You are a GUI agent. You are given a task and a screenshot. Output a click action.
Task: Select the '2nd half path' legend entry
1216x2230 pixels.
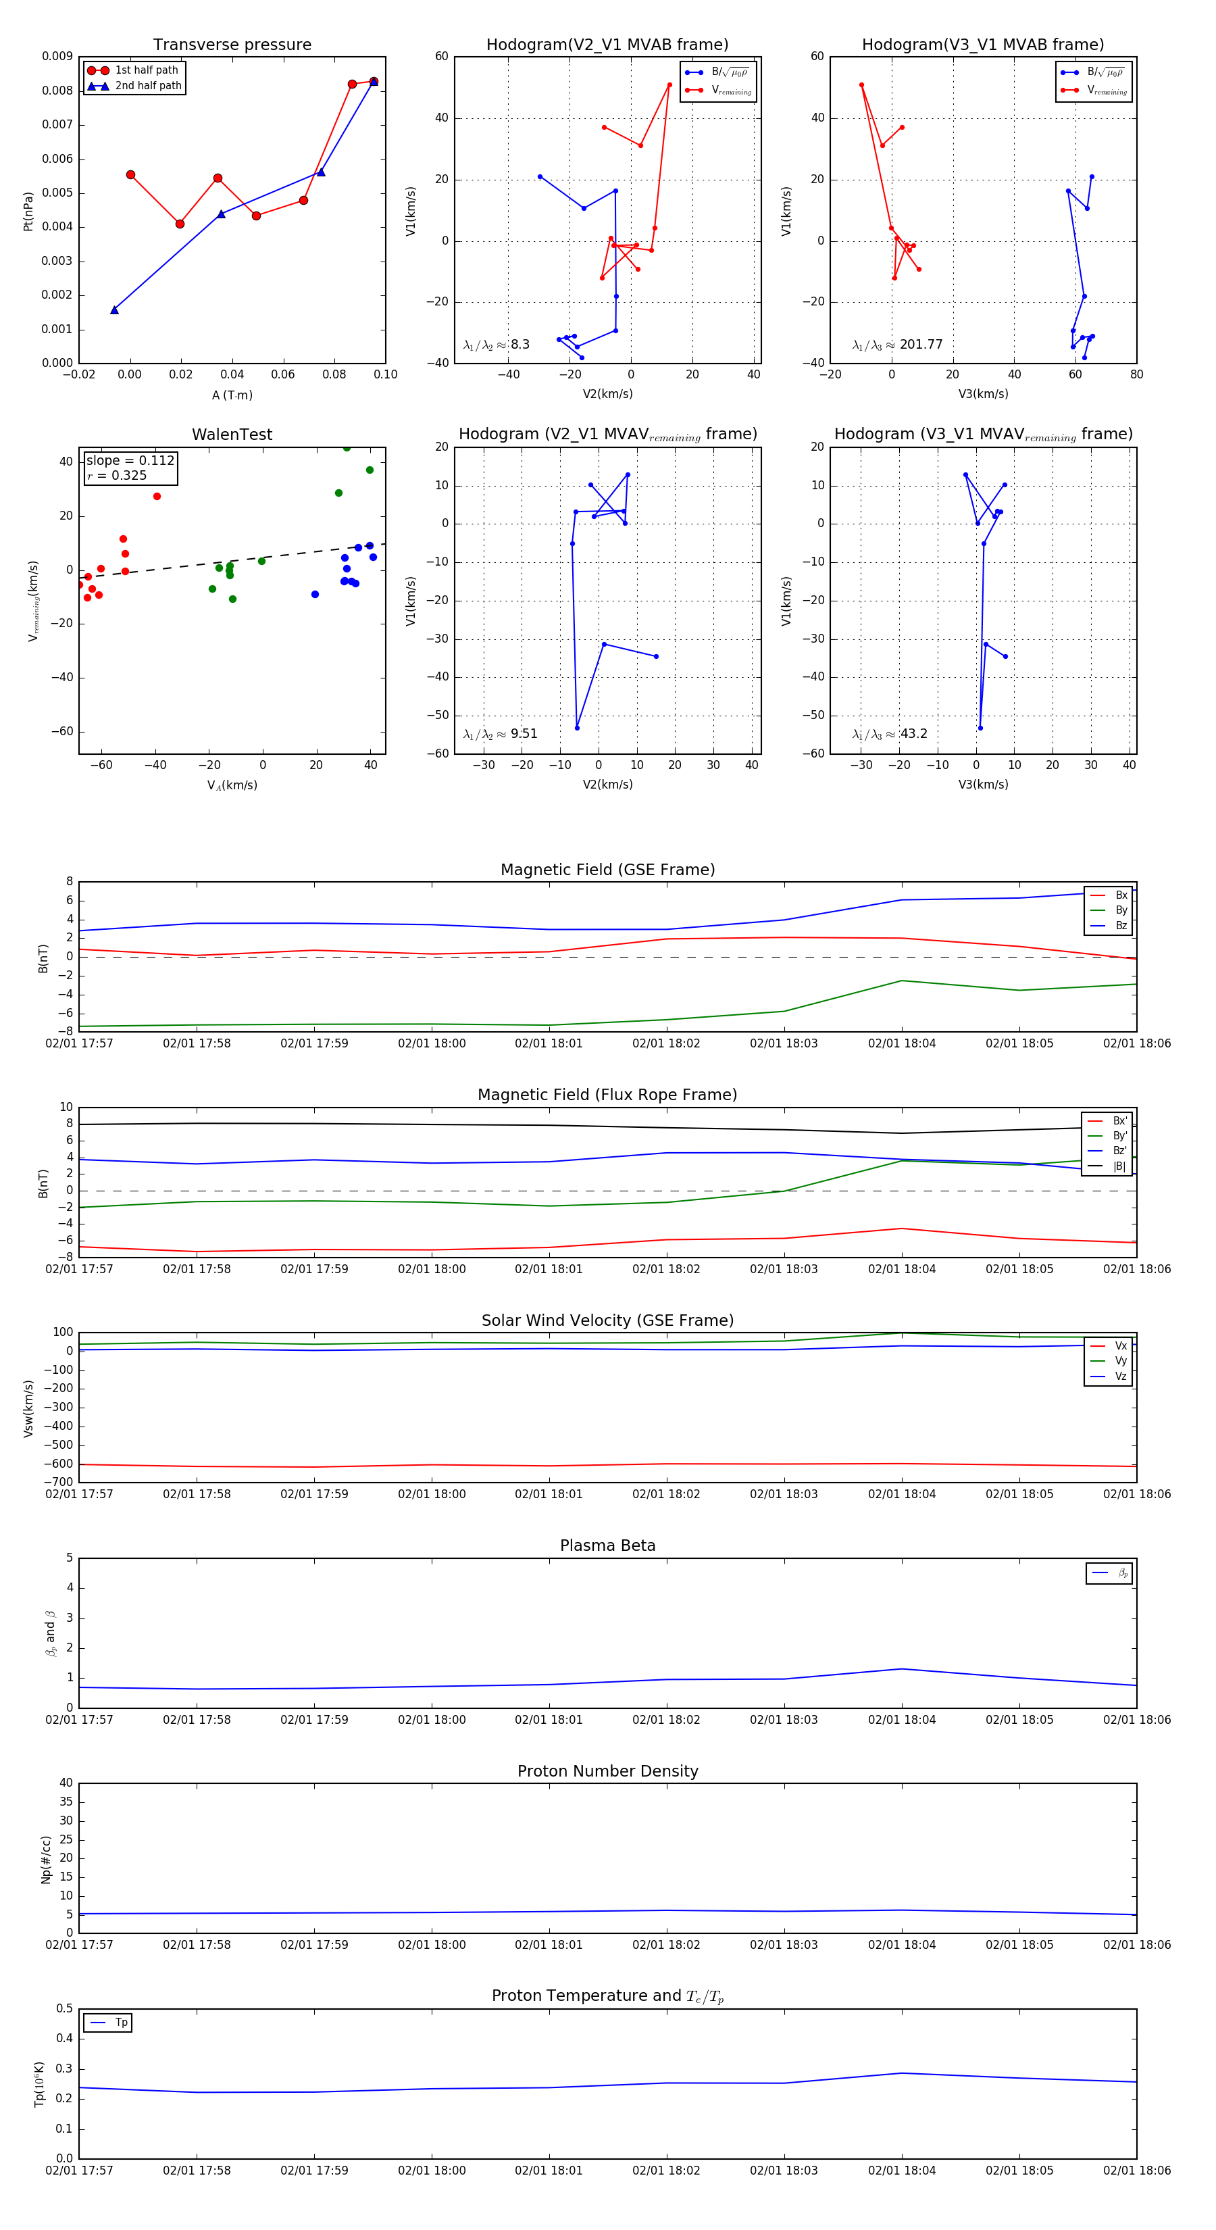pos(134,86)
